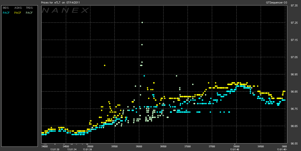Click the 96.55 price axis label
Viewport: 301px width, 151px height.
click(294, 144)
